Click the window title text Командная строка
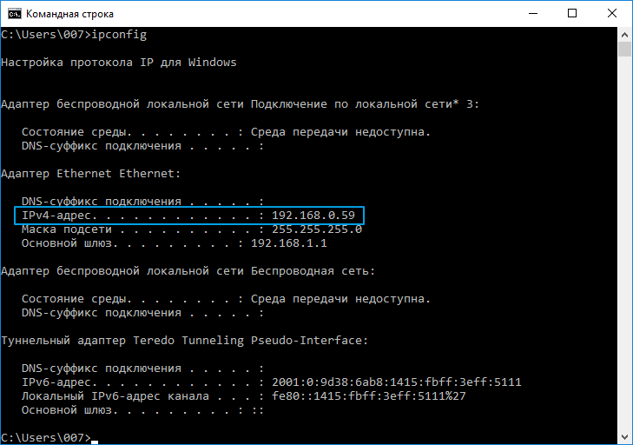 pyautogui.click(x=69, y=14)
